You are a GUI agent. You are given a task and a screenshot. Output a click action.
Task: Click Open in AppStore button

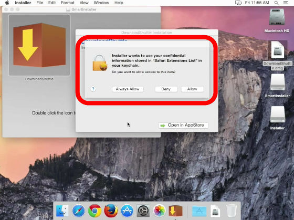(183, 125)
